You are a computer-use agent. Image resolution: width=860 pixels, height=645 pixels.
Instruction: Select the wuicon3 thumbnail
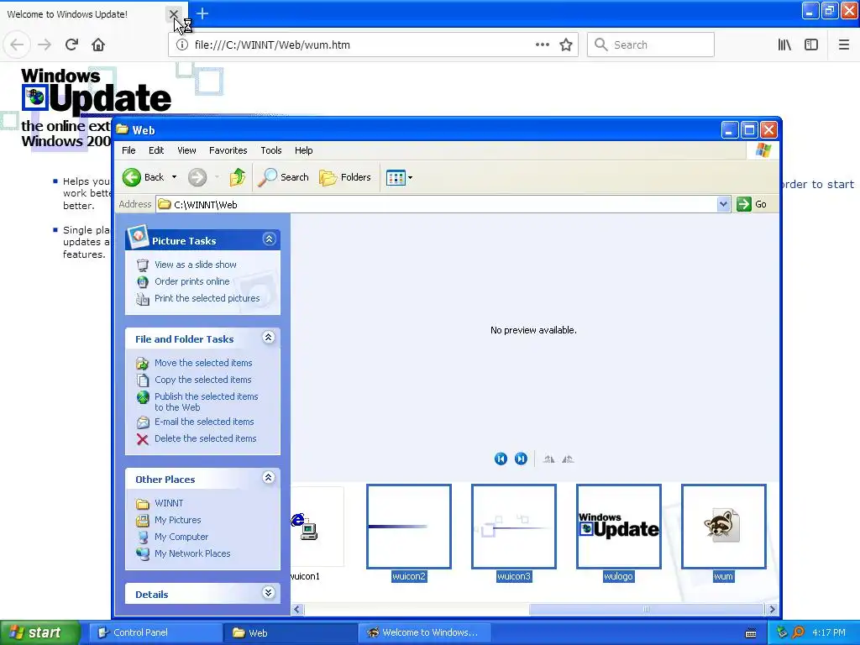pyautogui.click(x=514, y=527)
